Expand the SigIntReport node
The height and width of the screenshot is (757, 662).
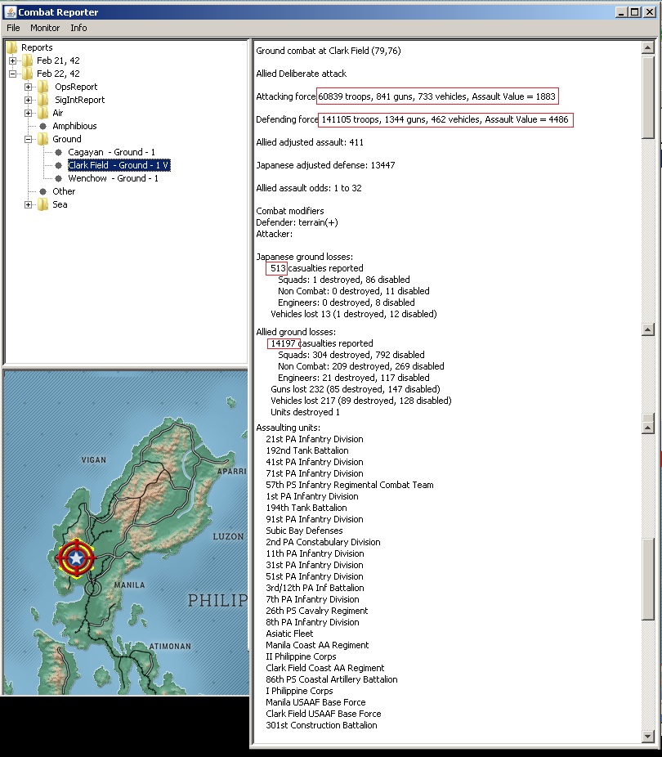(x=28, y=100)
